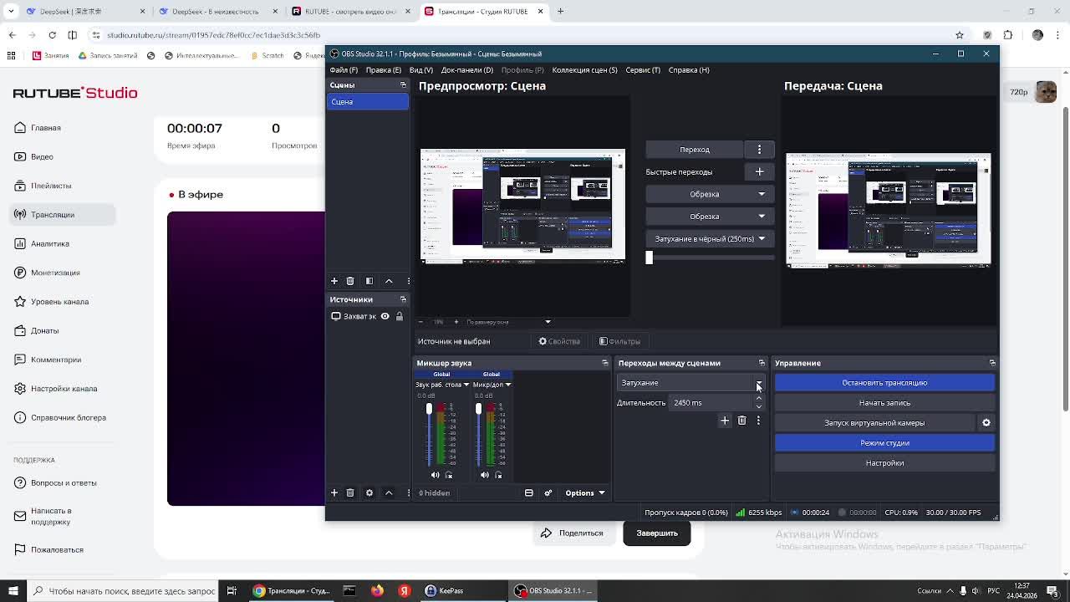The width and height of the screenshot is (1070, 602).
Task: Hide the screen capture source
Action: (x=385, y=316)
